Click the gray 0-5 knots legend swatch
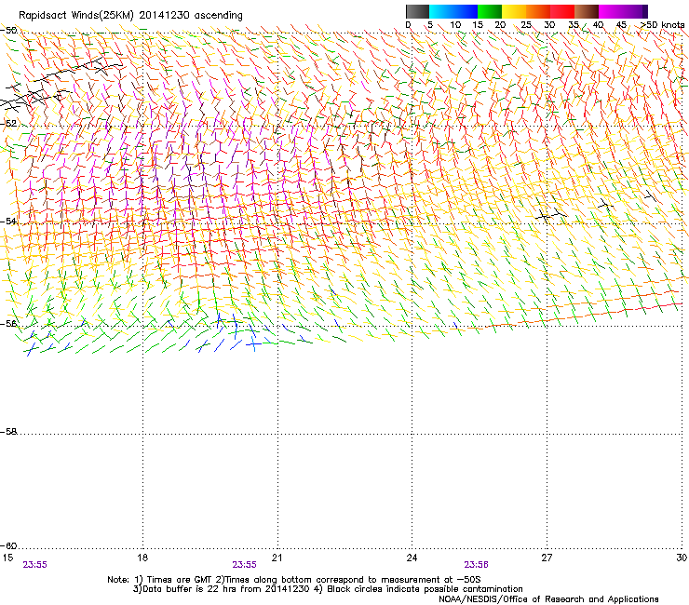 click(x=417, y=11)
